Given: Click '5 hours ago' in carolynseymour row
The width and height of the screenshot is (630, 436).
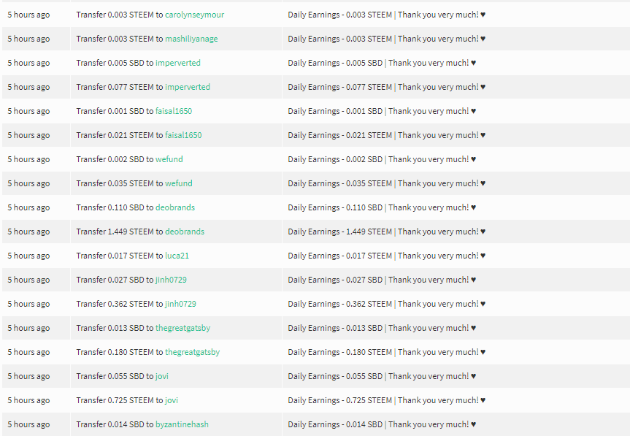Looking at the screenshot, I should [x=28, y=15].
